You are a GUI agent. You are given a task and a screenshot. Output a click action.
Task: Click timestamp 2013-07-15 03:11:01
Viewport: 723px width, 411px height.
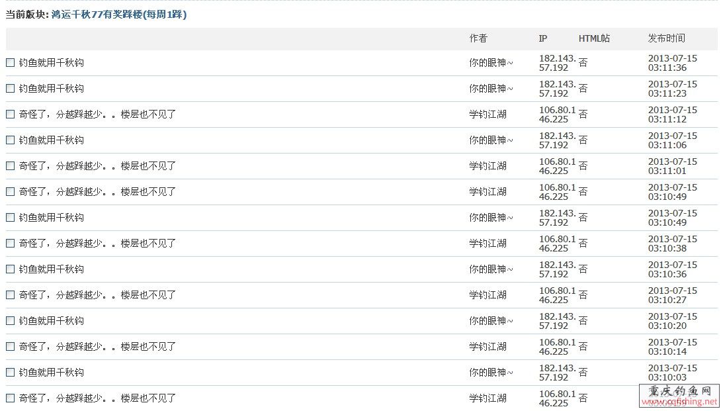[x=673, y=166]
